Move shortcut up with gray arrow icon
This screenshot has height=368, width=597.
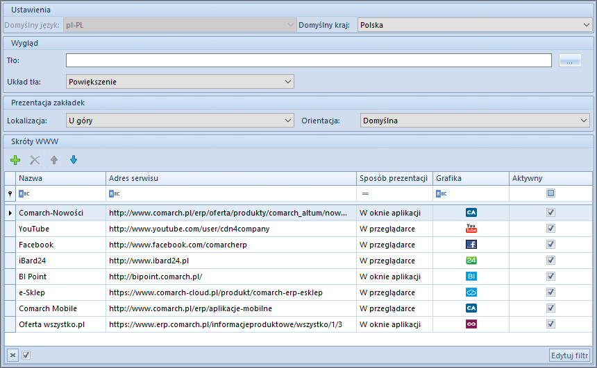(54, 160)
